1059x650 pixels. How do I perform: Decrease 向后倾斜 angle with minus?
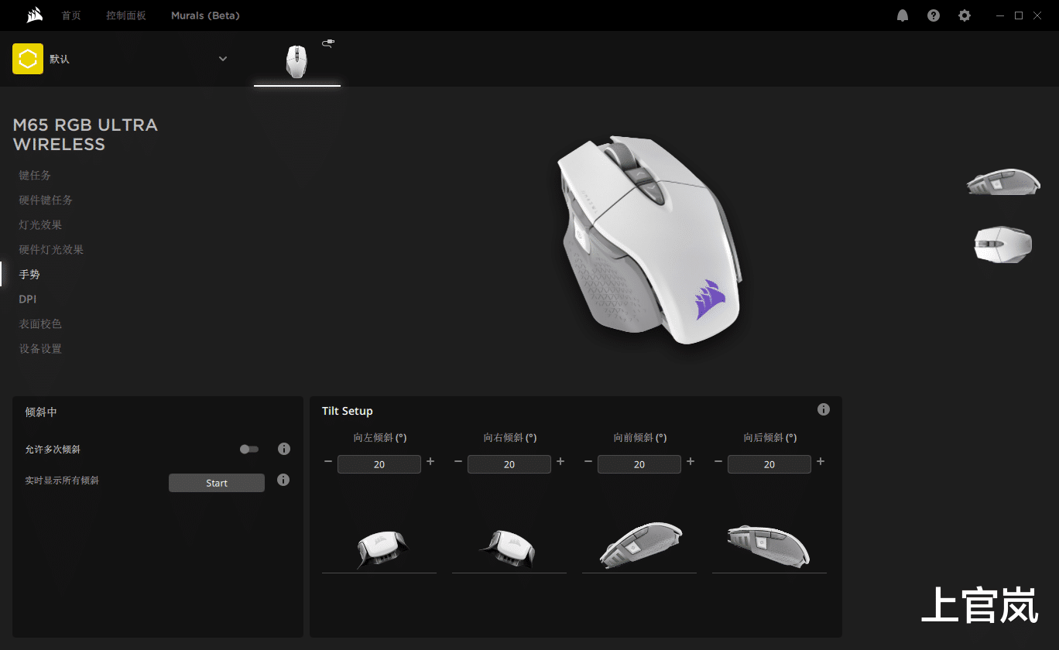tap(718, 462)
